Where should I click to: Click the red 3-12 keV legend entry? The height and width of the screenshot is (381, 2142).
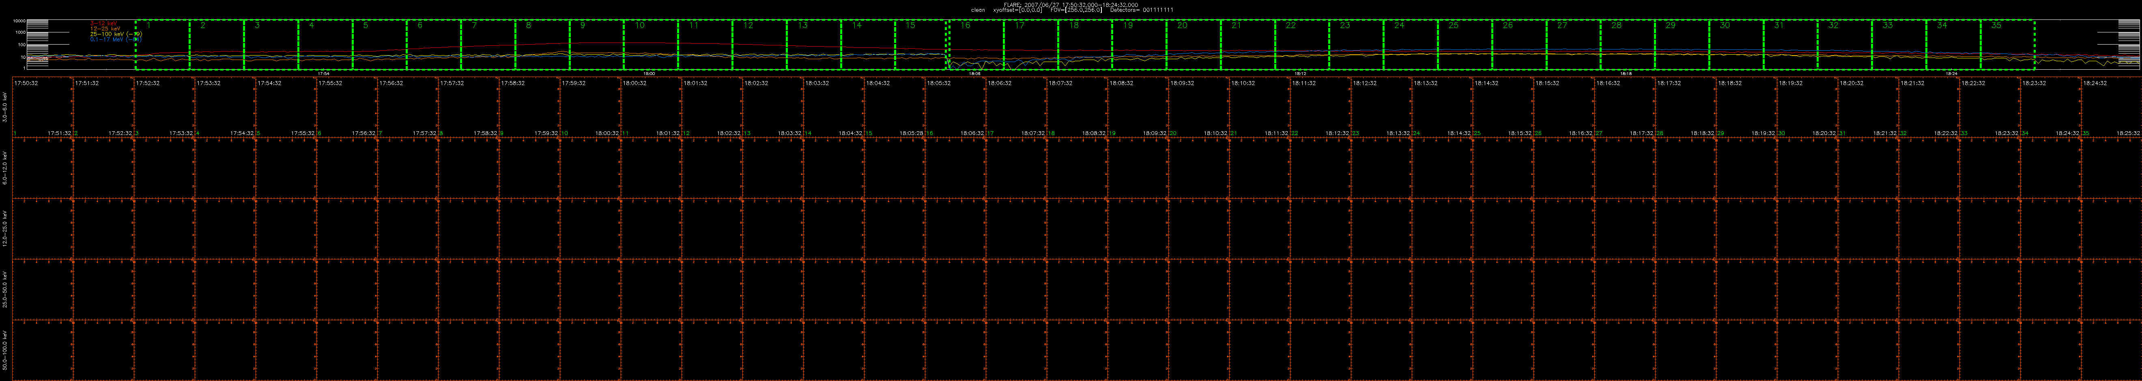[103, 23]
